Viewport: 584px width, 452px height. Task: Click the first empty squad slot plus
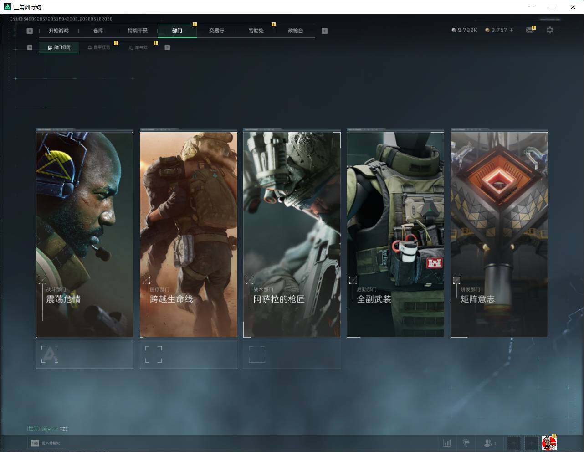click(513, 443)
